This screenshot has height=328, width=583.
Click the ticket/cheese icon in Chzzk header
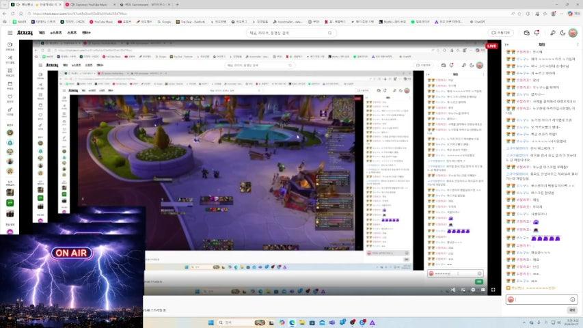[x=526, y=33]
